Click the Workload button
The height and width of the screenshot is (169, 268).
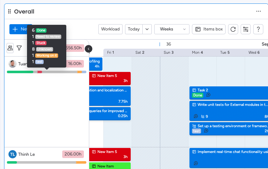tap(110, 29)
